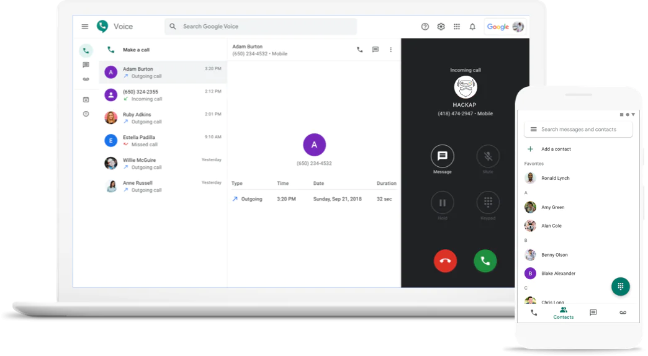Select the Calls sidebar icon
The width and height of the screenshot is (648, 356).
pyautogui.click(x=86, y=51)
